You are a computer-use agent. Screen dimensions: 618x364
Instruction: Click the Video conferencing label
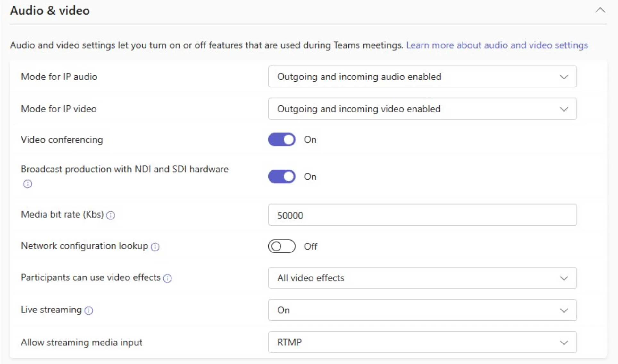[62, 140]
